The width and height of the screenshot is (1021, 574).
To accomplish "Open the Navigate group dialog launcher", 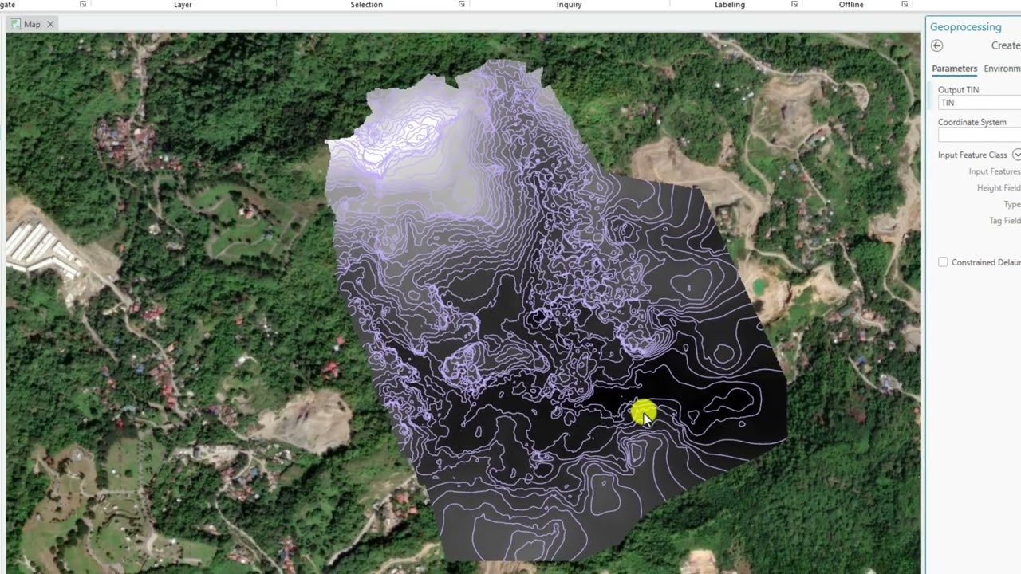I will (x=83, y=5).
